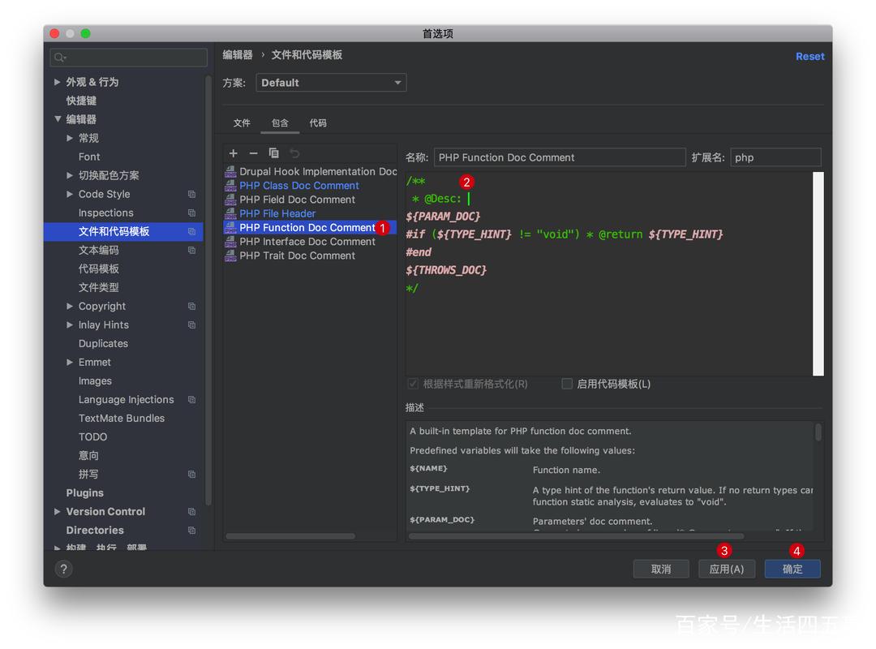The width and height of the screenshot is (876, 649).
Task: Collapse the 编辑器 tree node
Action: [x=58, y=119]
